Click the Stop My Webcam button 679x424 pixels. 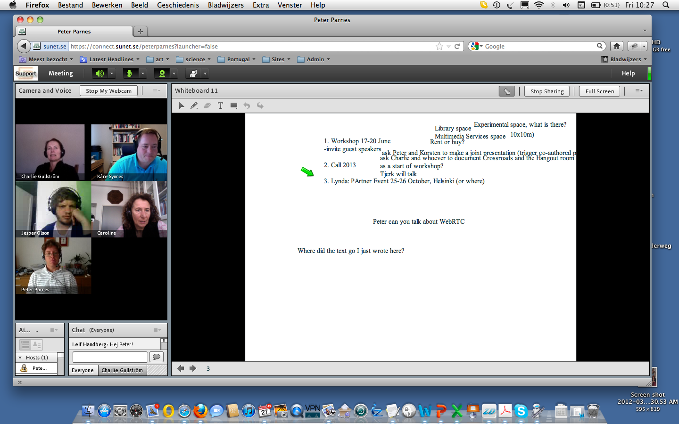click(108, 91)
